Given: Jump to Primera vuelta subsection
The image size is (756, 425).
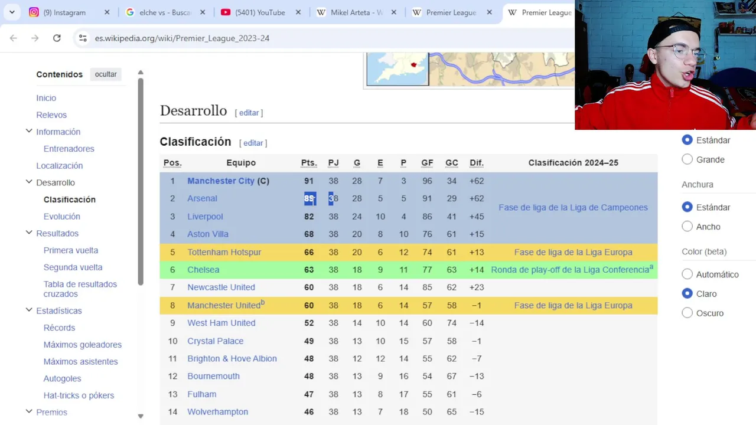Looking at the screenshot, I should point(71,250).
